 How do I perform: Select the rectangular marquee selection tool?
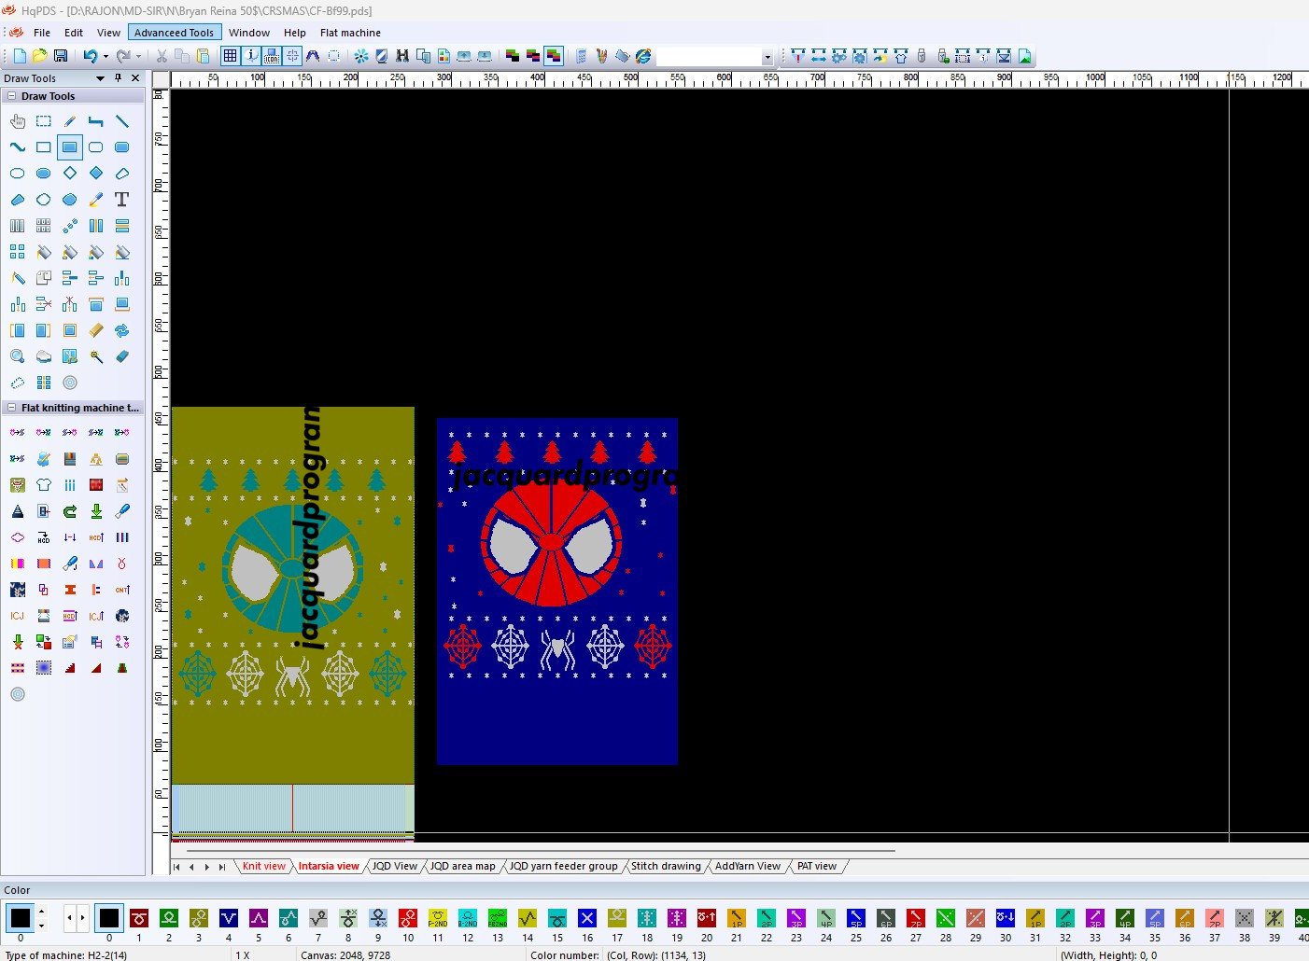[43, 121]
